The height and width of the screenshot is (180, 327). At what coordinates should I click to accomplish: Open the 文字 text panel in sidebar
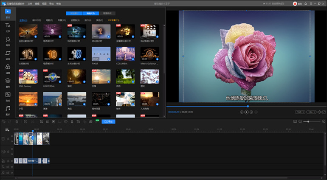(x=8, y=28)
